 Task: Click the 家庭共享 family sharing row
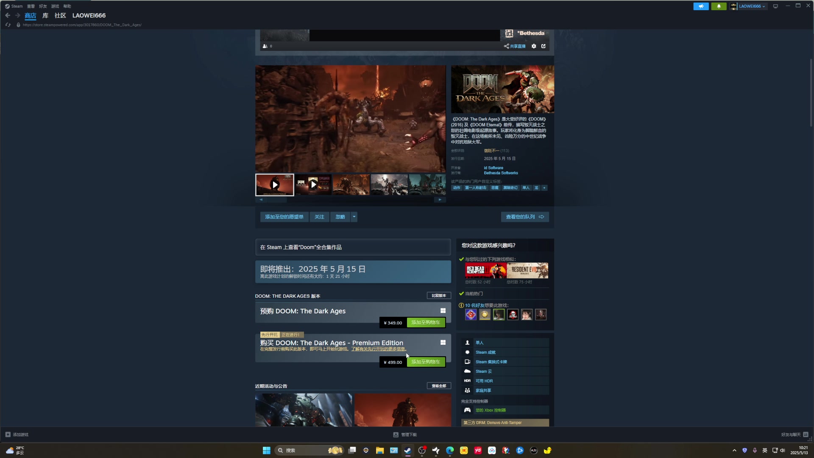point(505,391)
